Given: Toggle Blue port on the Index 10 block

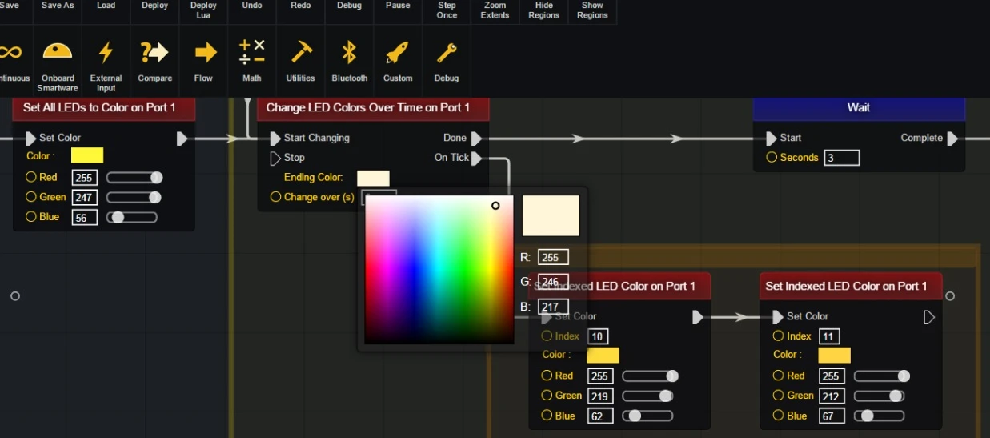Looking at the screenshot, I should click(x=547, y=415).
